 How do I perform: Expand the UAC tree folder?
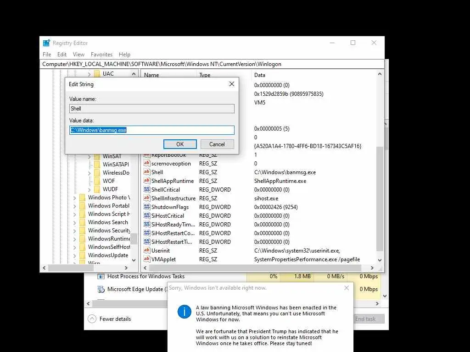tap(90, 74)
